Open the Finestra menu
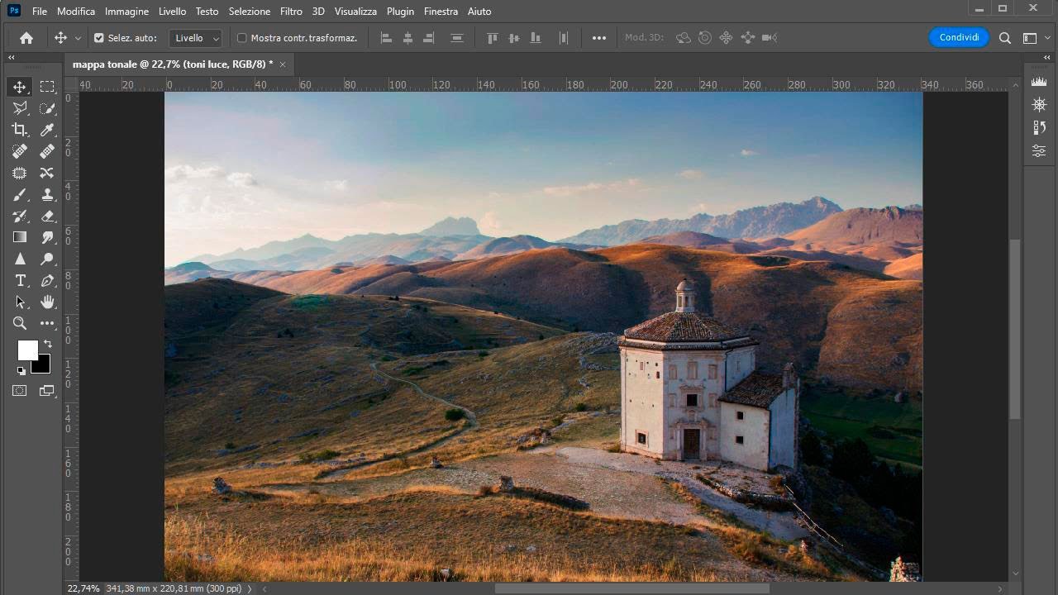The height and width of the screenshot is (595, 1058). [x=441, y=12]
